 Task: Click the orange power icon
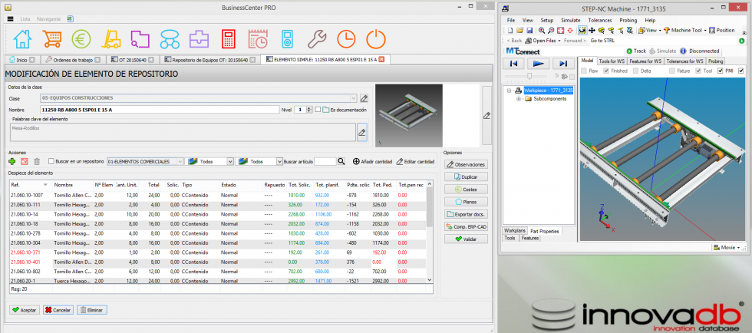(375, 39)
